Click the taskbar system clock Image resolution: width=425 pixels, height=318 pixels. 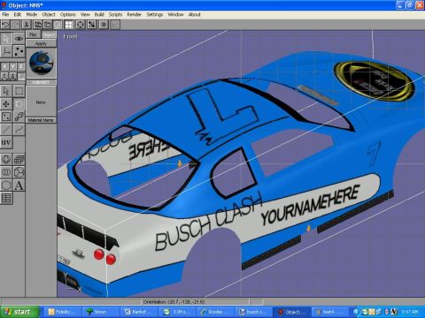410,312
